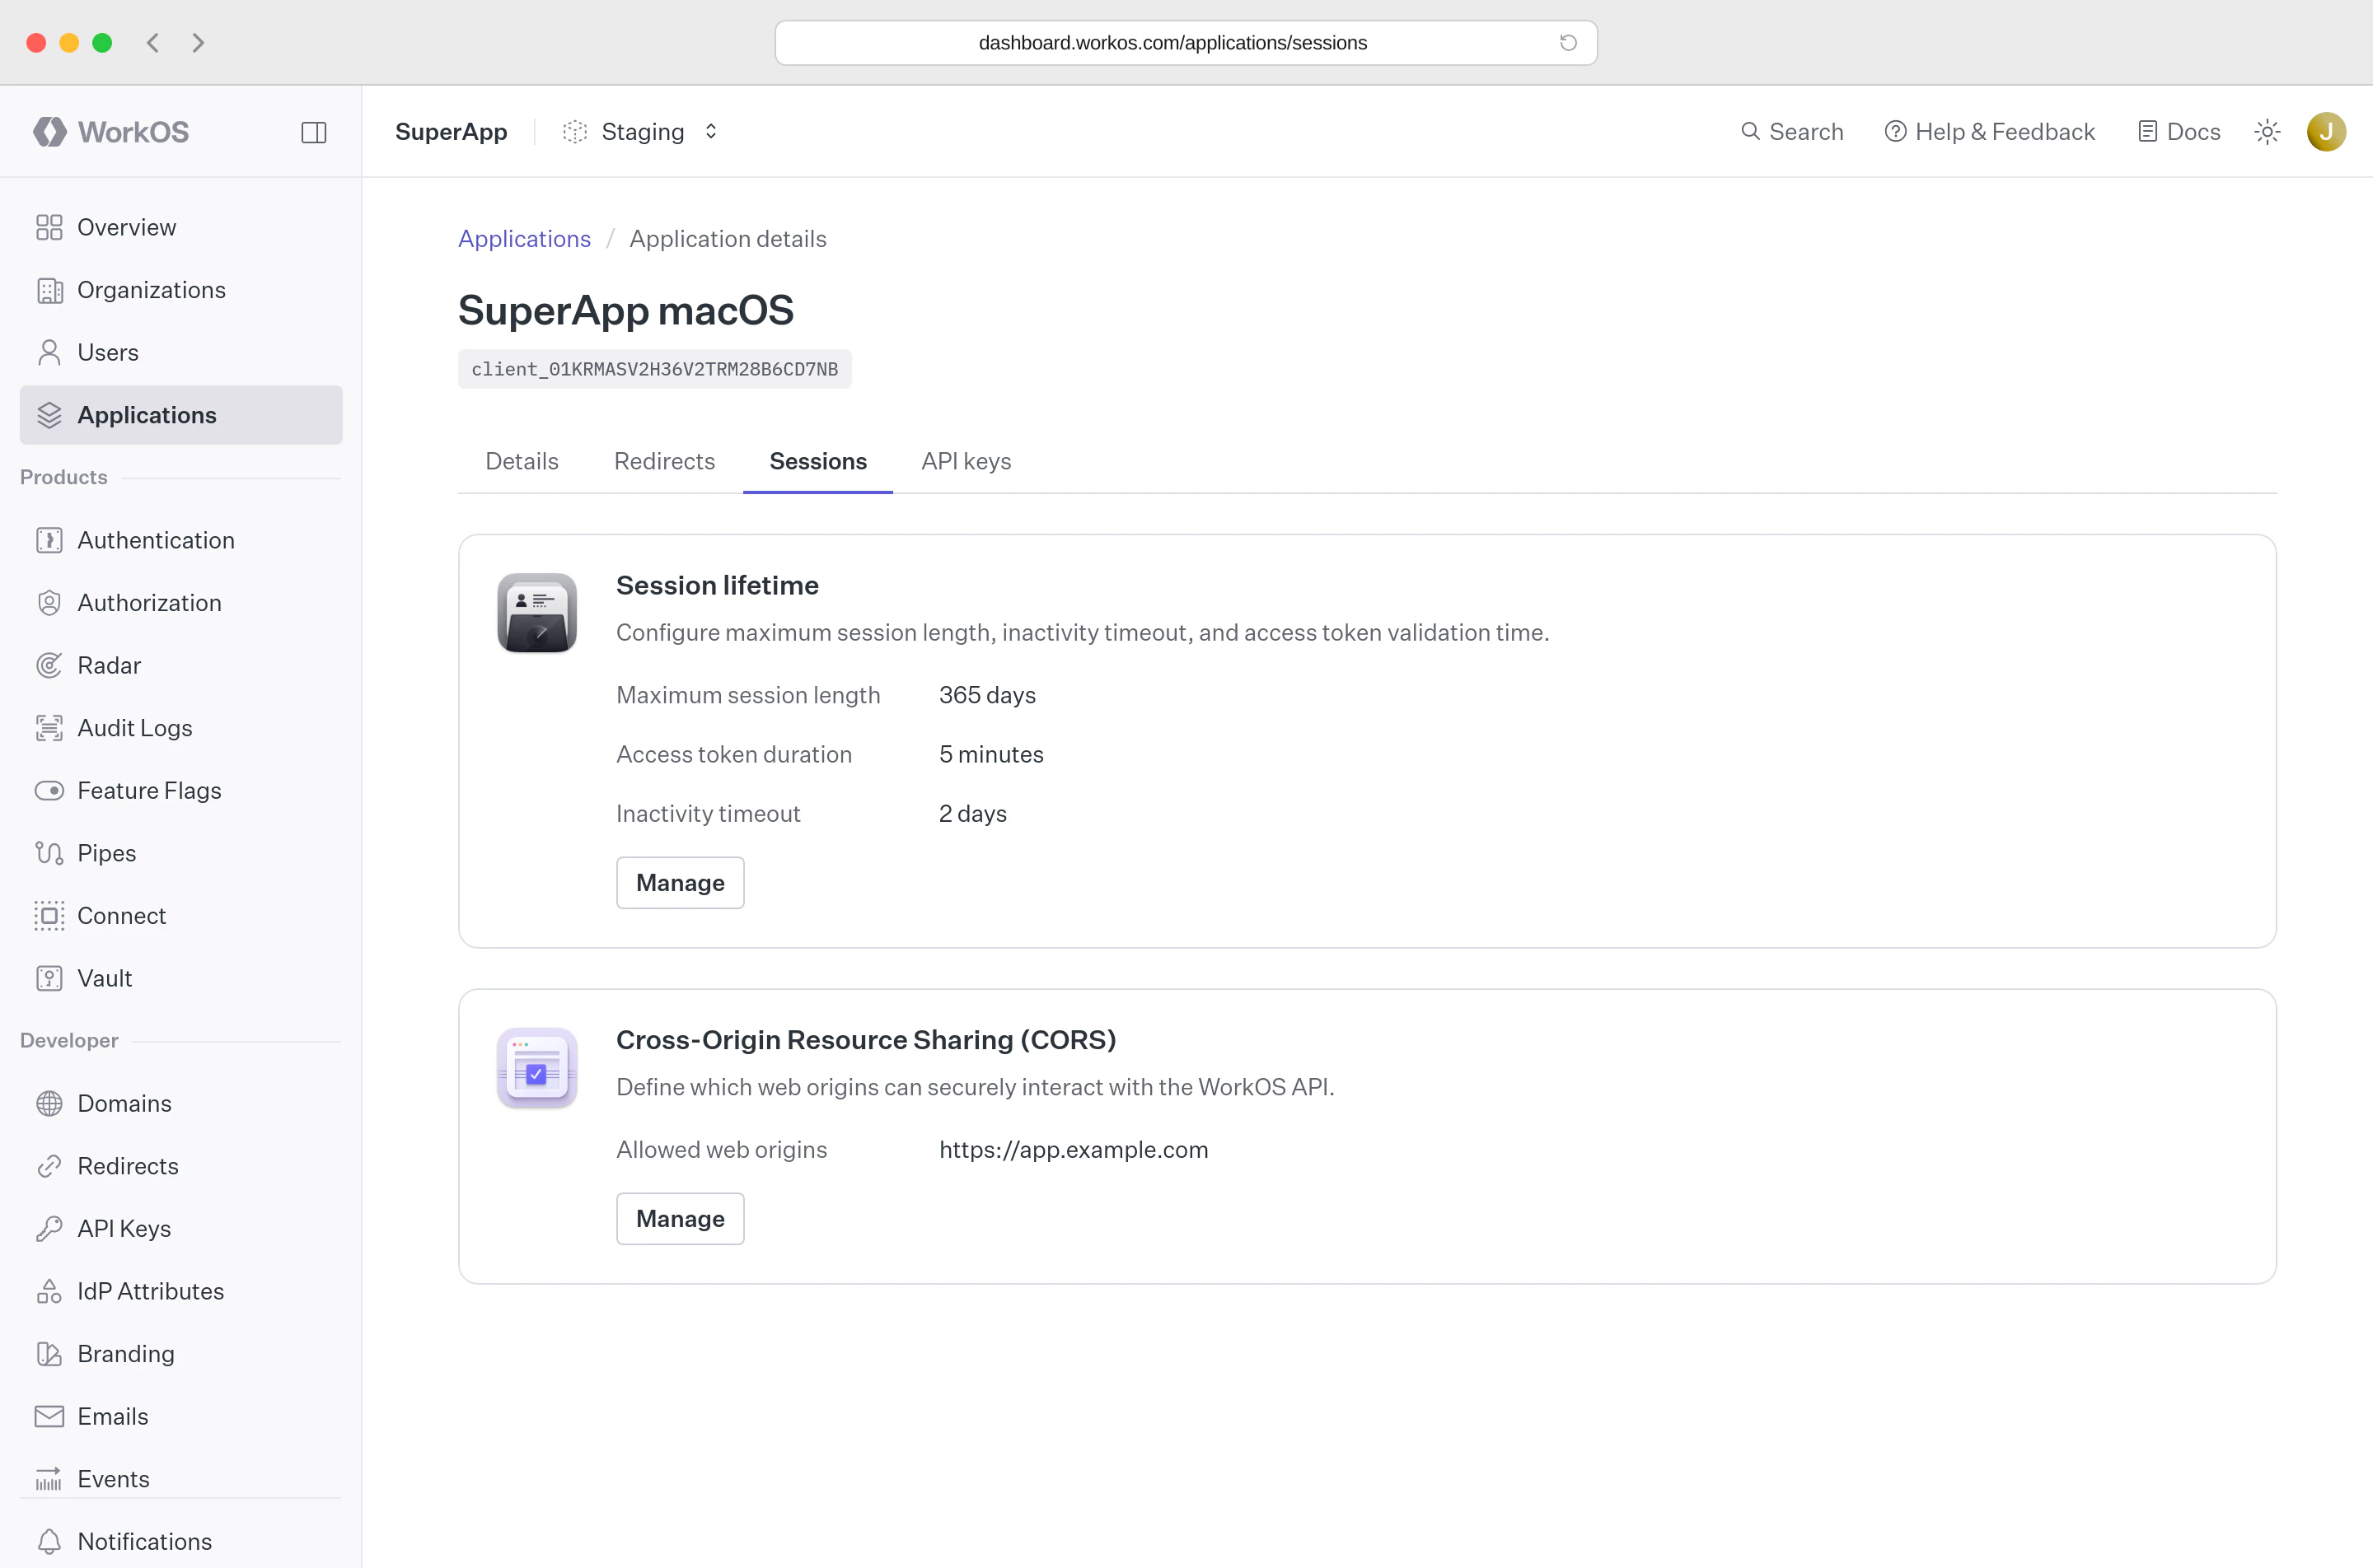Open the user avatar J menu
This screenshot has height=1568, width=2373.
pyautogui.click(x=2326, y=132)
